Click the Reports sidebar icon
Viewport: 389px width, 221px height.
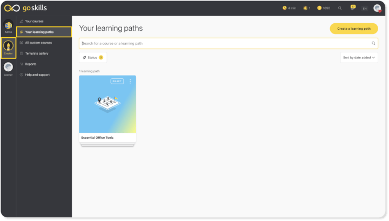coord(22,64)
